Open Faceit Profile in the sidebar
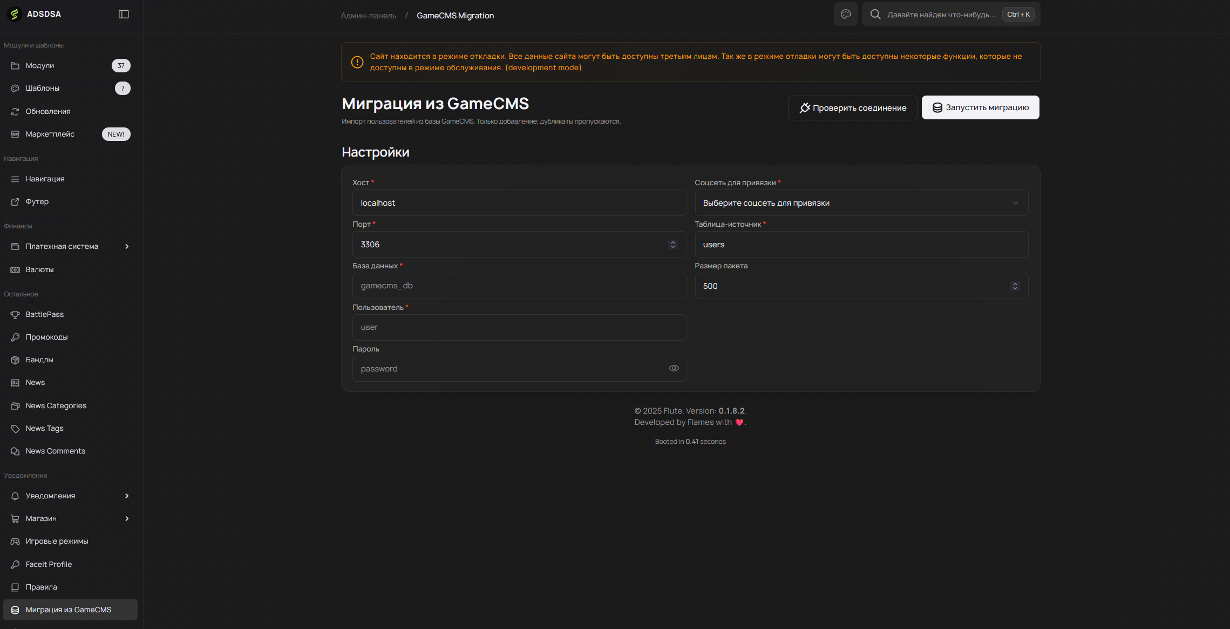 (x=49, y=564)
